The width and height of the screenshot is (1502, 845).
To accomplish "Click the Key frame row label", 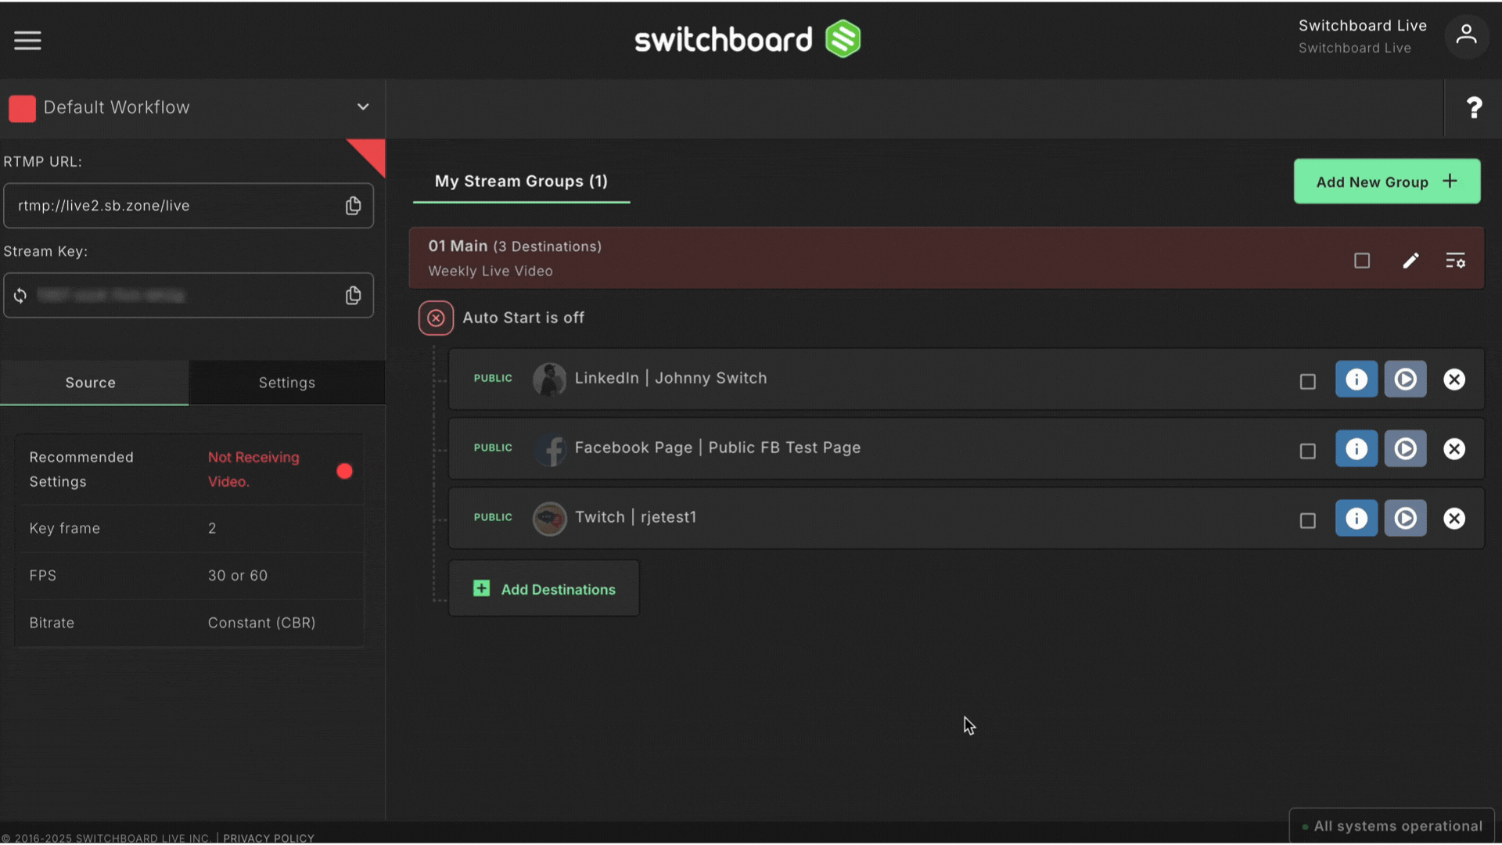I will point(65,529).
